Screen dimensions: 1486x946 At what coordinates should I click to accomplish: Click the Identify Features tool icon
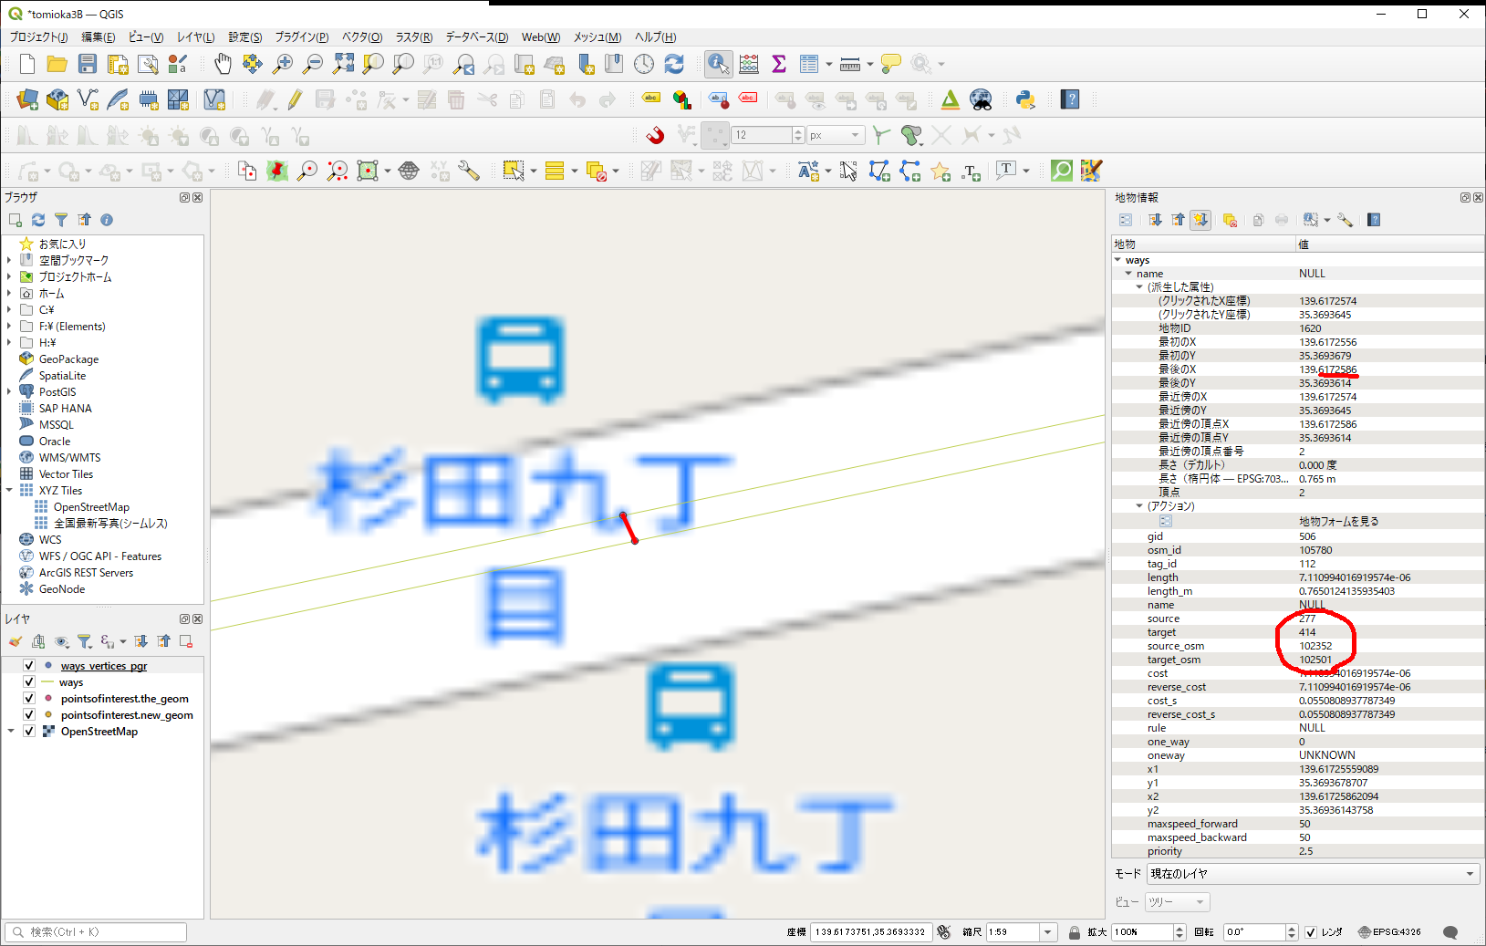coord(718,64)
